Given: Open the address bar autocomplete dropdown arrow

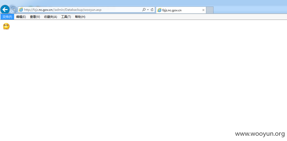Looking at the screenshot, I should click(x=148, y=10).
